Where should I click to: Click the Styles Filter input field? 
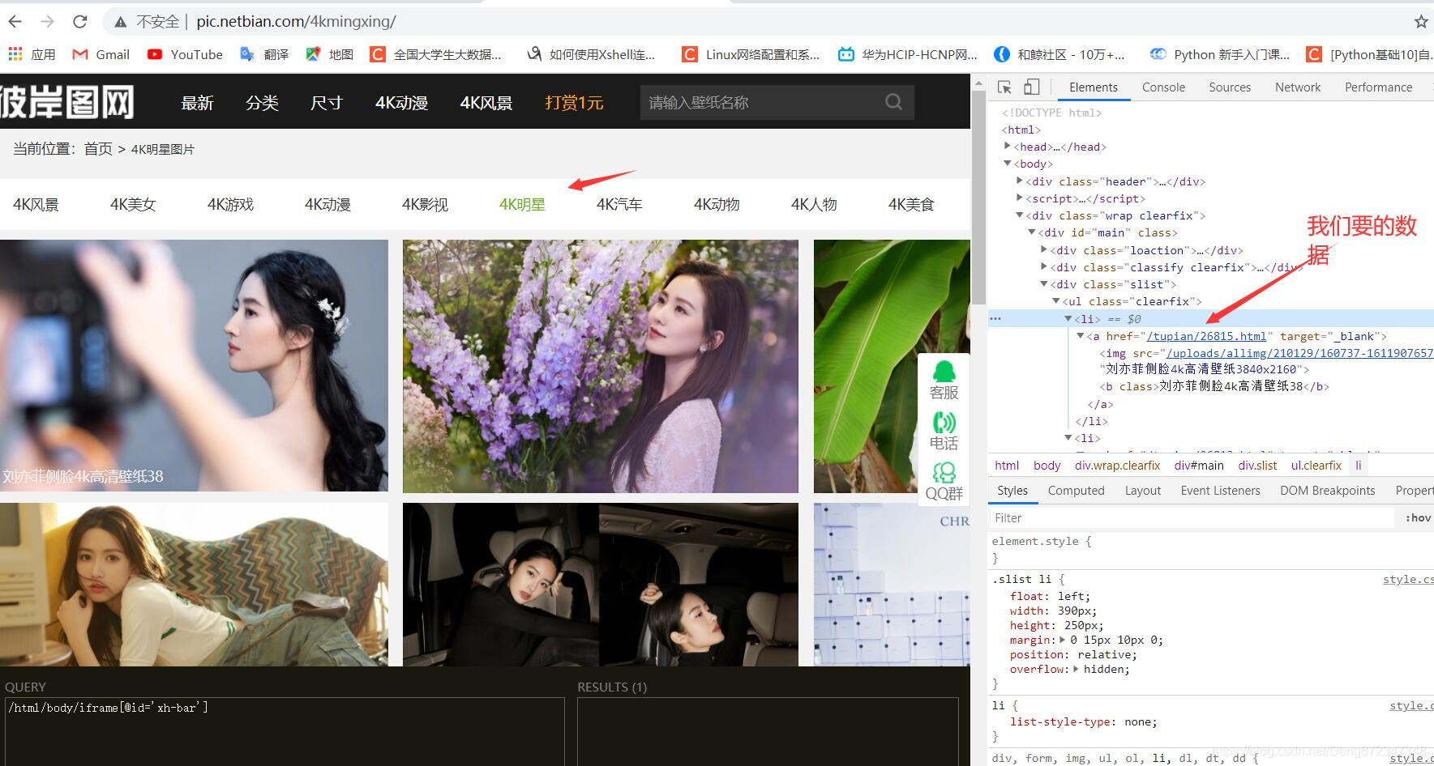[1192, 518]
